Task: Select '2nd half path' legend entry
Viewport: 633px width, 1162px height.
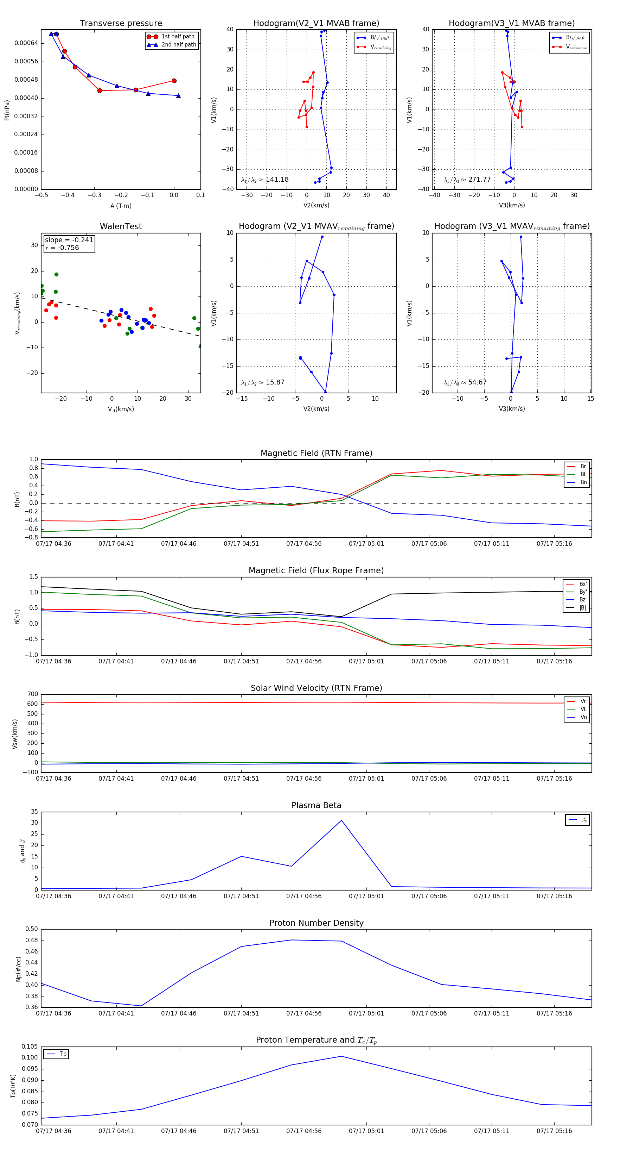Action: click(x=172, y=45)
